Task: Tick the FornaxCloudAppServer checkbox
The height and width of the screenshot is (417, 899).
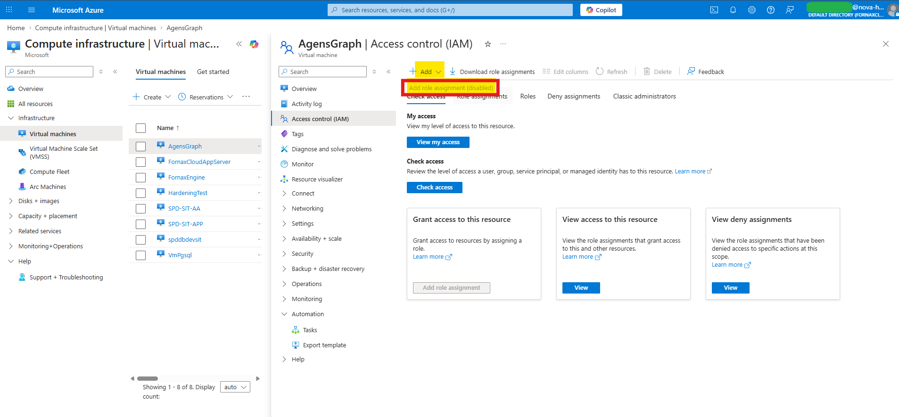Action: (x=140, y=162)
